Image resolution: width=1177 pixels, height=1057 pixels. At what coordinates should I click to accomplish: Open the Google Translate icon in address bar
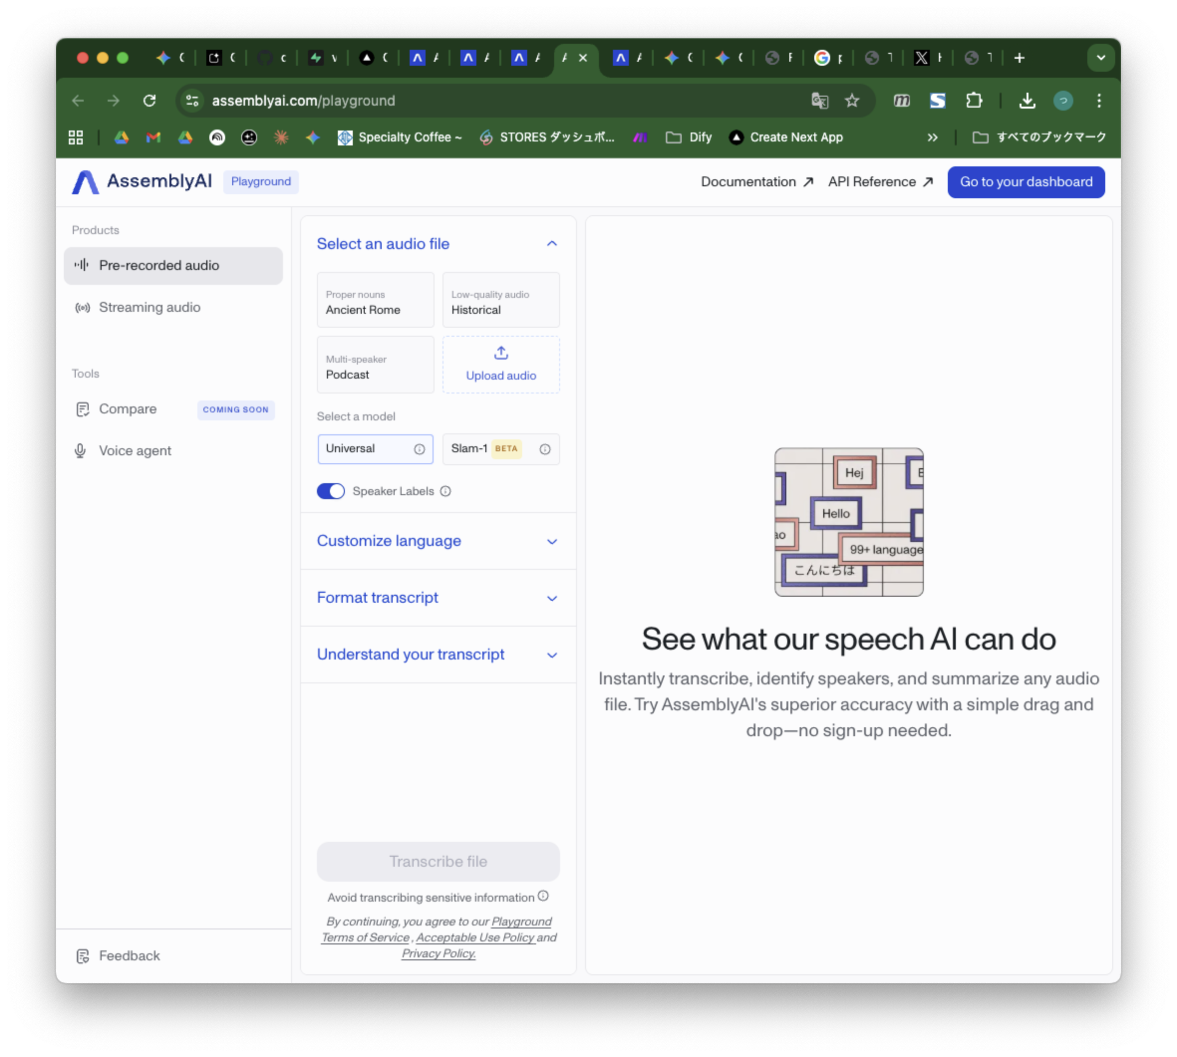(x=819, y=101)
